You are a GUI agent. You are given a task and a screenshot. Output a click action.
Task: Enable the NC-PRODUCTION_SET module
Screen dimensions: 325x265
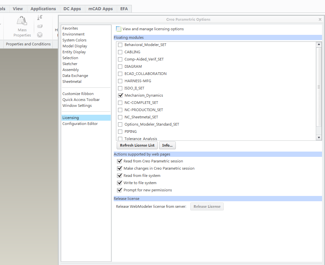click(120, 110)
